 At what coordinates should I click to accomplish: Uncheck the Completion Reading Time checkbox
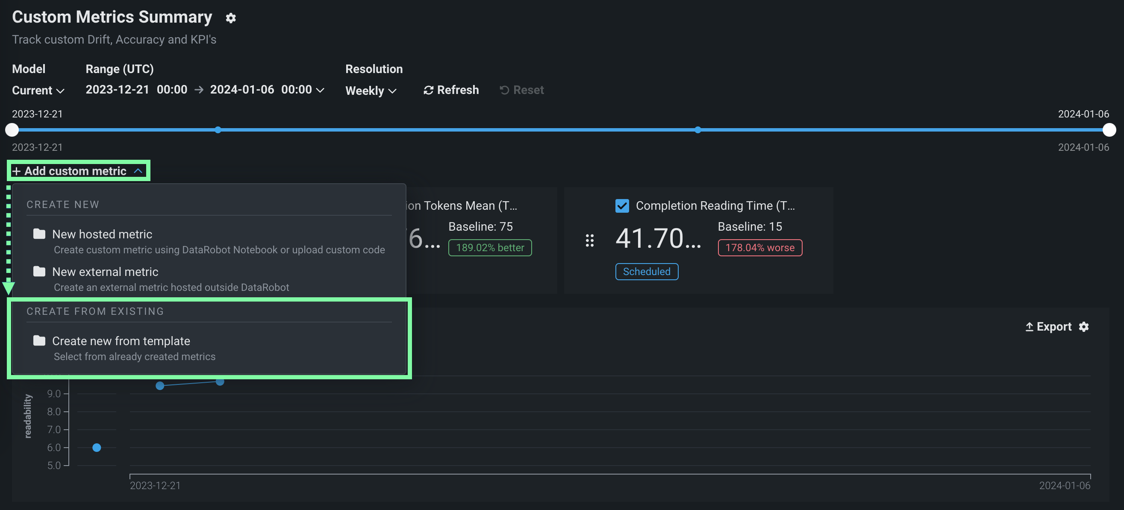[622, 206]
